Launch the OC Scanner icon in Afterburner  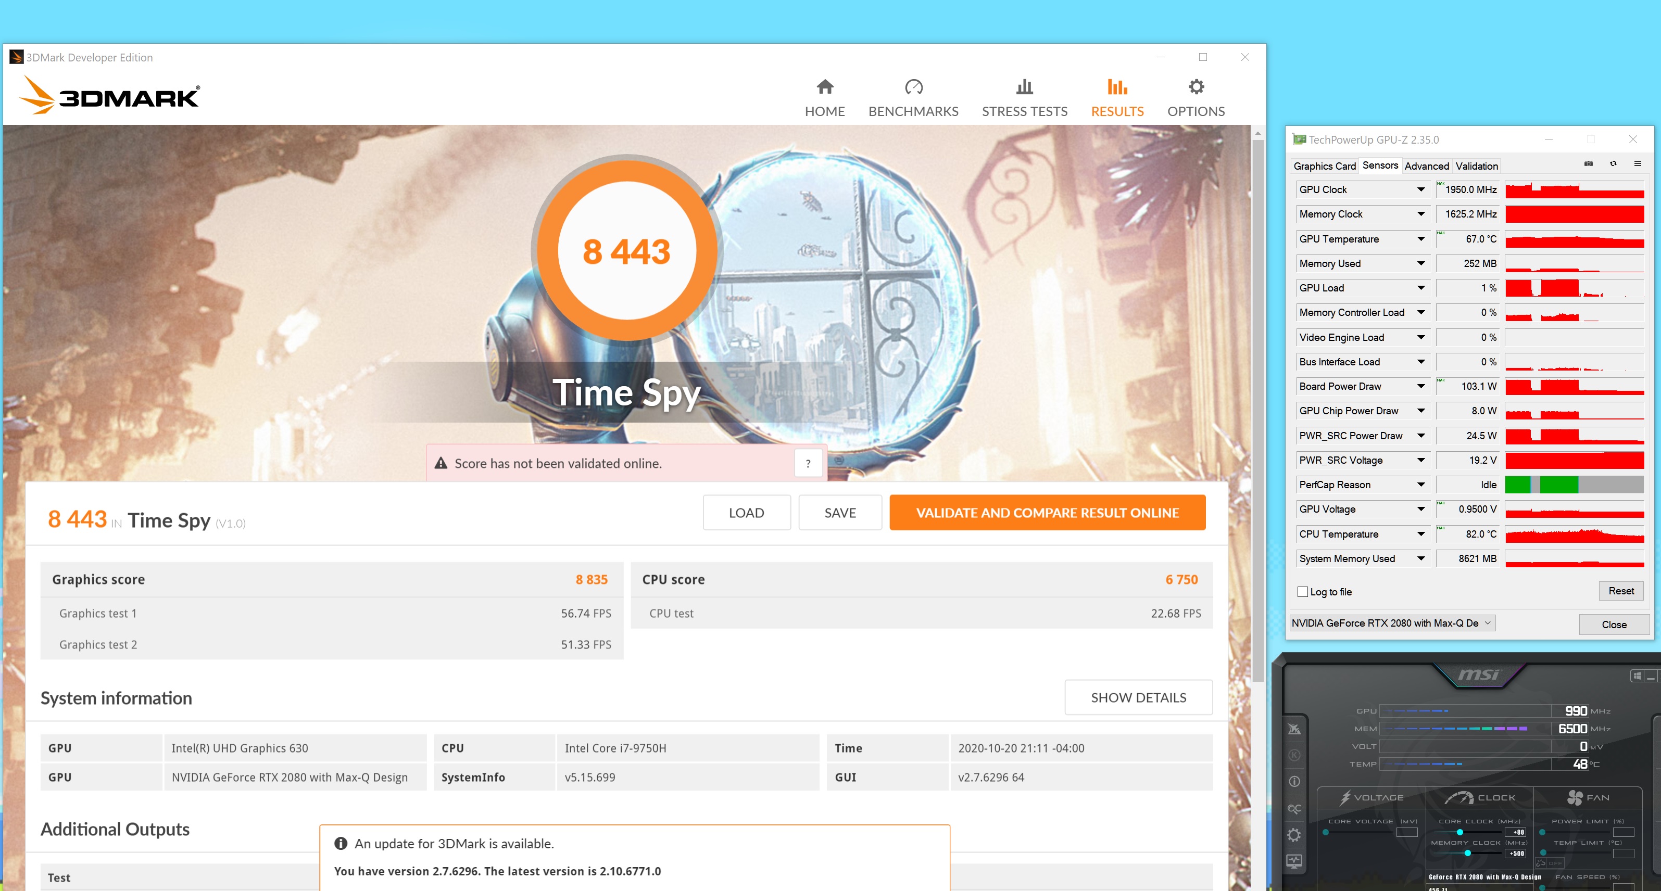[1294, 808]
